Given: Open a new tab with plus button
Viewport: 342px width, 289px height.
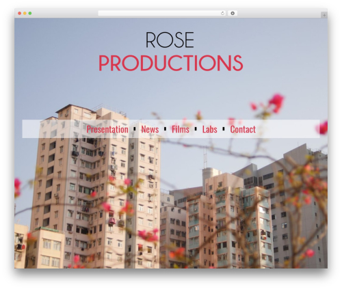Looking at the screenshot, I should pyautogui.click(x=324, y=15).
